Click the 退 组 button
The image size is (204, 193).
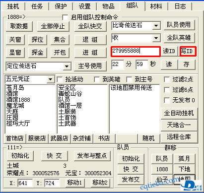(90, 40)
